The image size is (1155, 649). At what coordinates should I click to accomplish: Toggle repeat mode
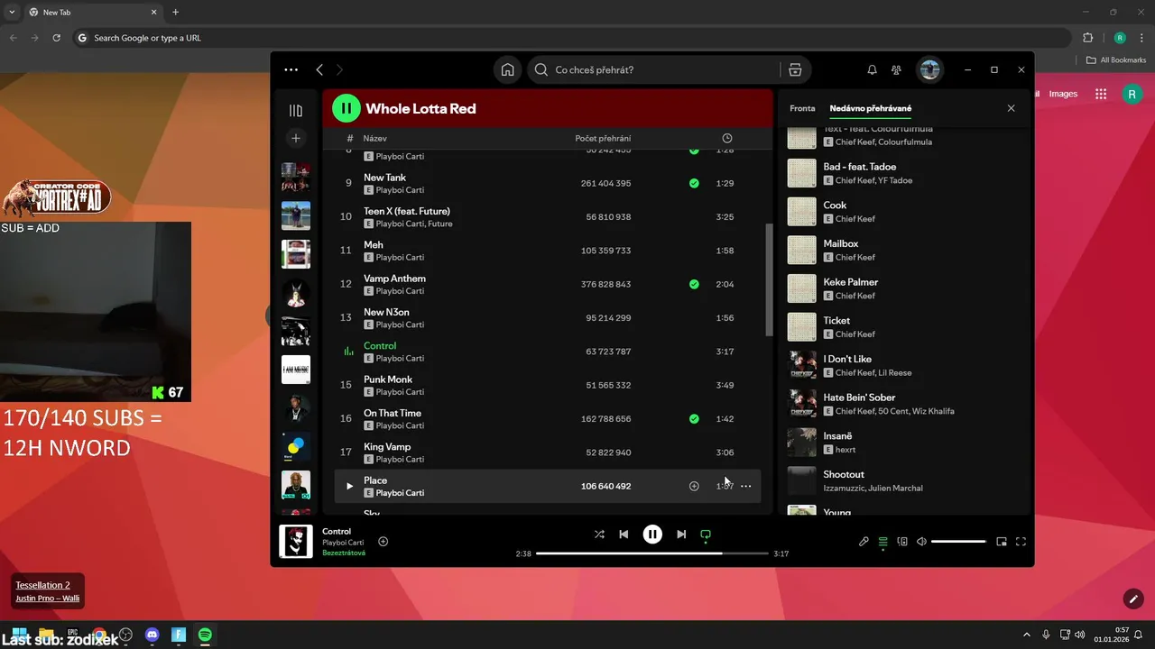706,535
